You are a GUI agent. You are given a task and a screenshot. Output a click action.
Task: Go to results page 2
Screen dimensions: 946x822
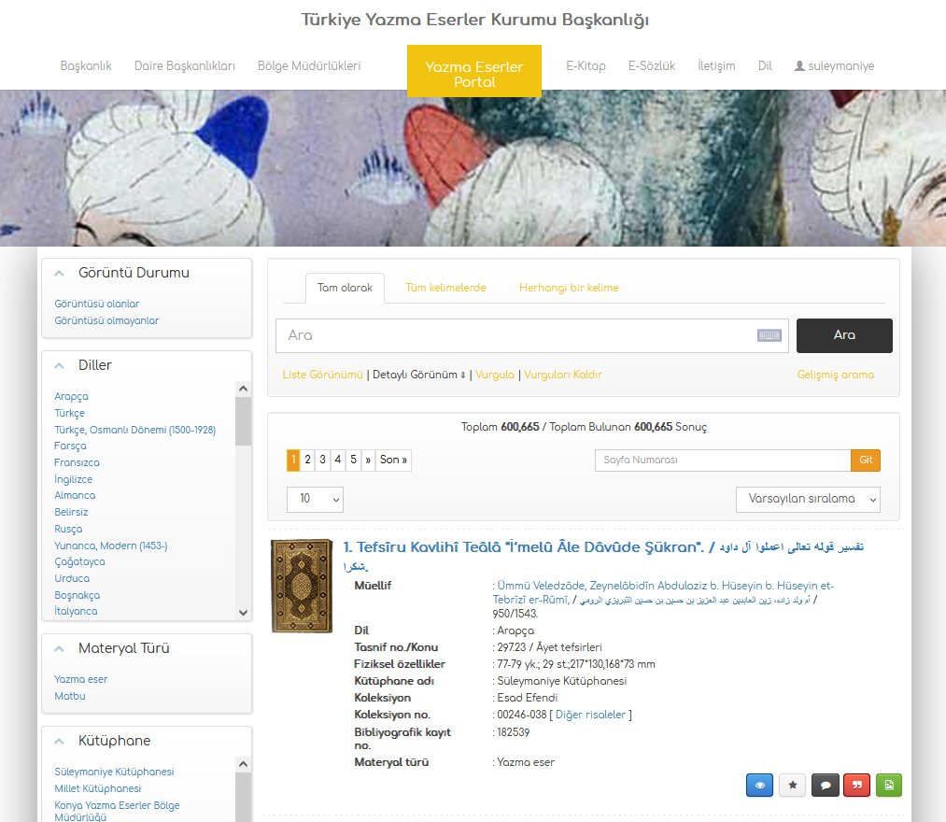pyautogui.click(x=307, y=460)
